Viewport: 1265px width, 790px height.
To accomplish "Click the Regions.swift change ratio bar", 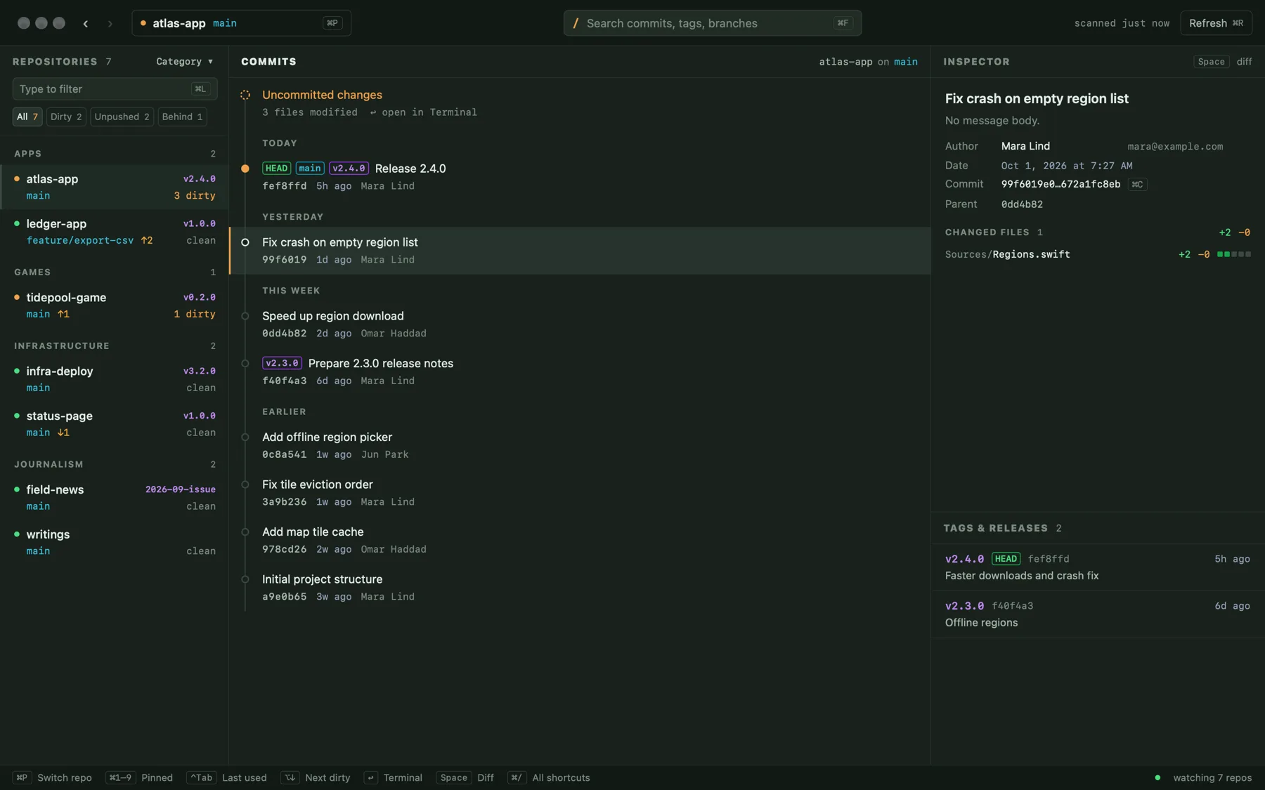I will click(x=1234, y=254).
